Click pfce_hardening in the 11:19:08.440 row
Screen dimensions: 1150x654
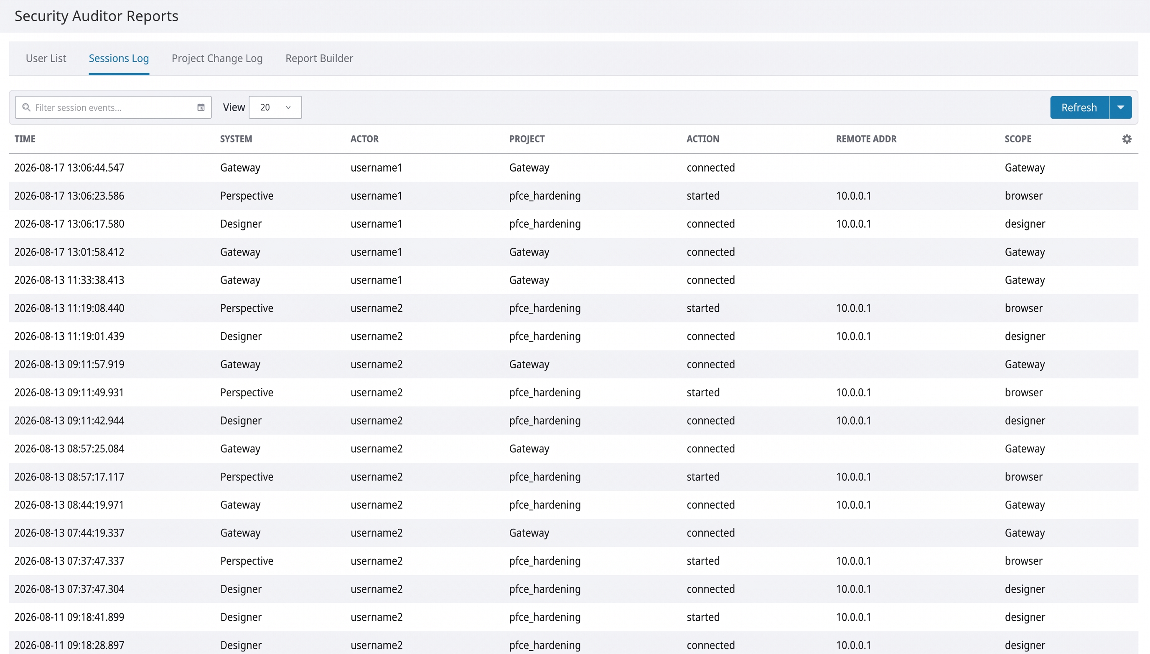544,308
